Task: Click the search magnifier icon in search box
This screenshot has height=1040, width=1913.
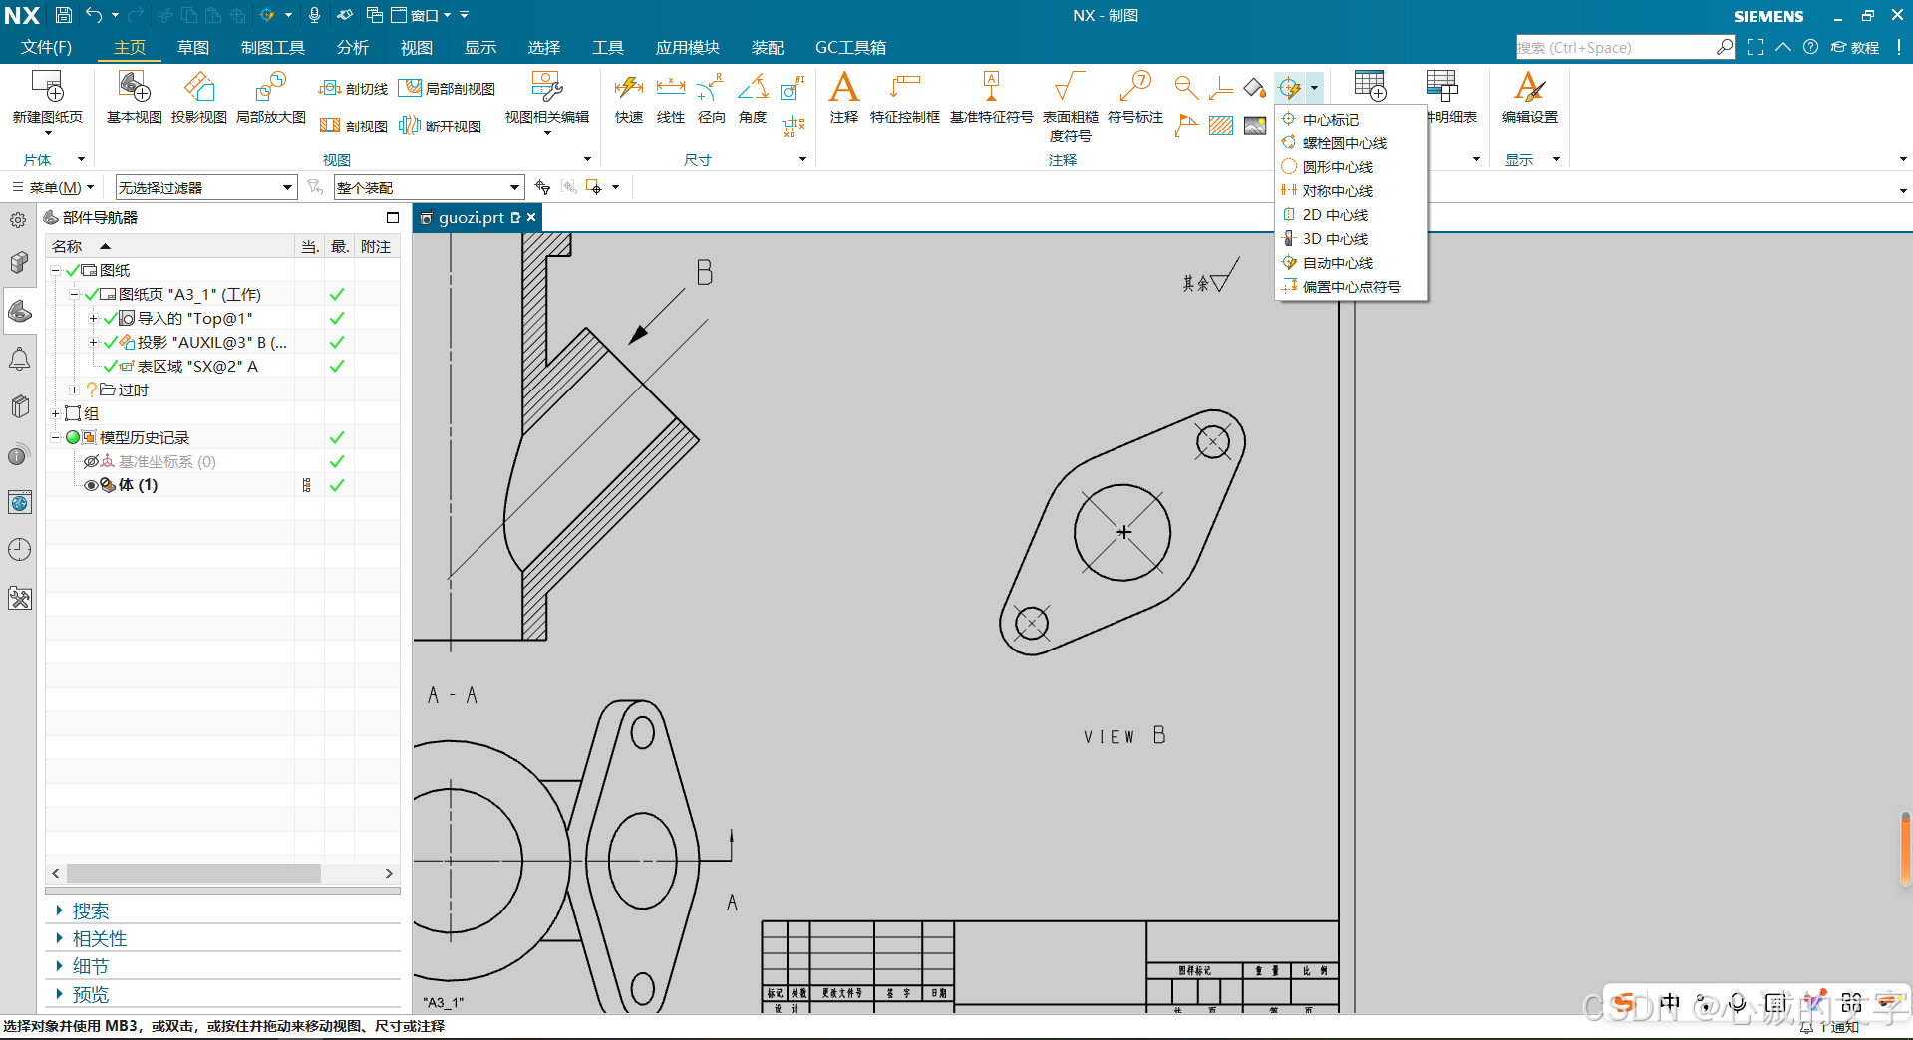Action: (x=1725, y=47)
